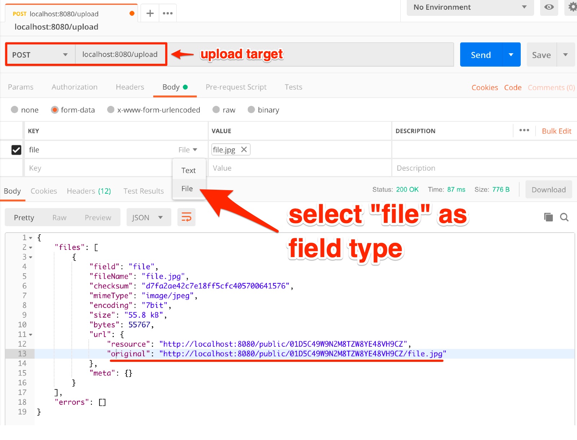Toggle text wrapping icon beside JSON dropdown

pos(186,217)
